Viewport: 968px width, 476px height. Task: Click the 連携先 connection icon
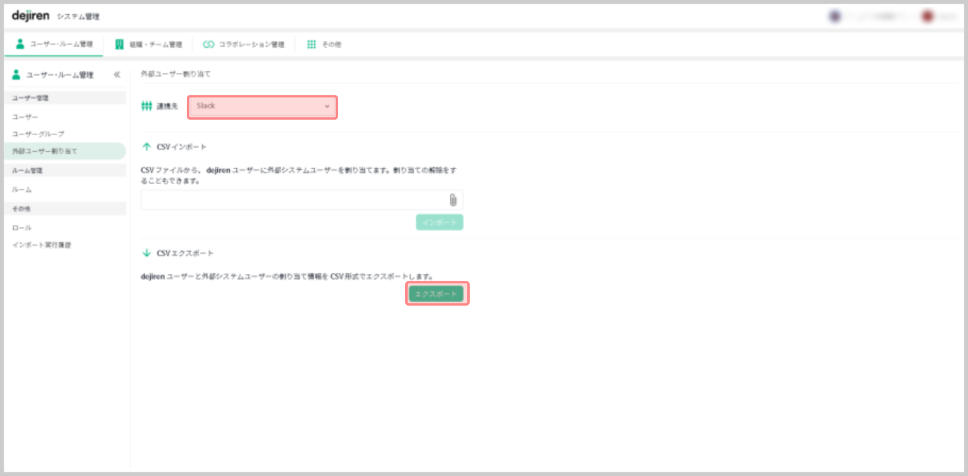tap(146, 106)
